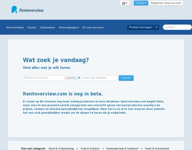The image size is (192, 150).
Task: Open the Mountainbikes menu item
Action: 15,27
